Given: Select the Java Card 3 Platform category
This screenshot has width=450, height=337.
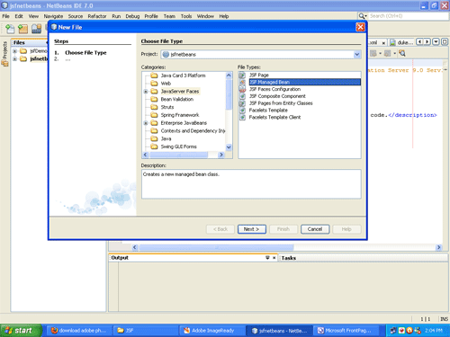Looking at the screenshot, I should click(x=183, y=75).
